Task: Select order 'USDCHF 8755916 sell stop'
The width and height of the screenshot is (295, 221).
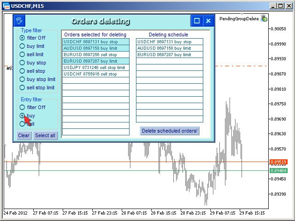Action: pos(96,74)
